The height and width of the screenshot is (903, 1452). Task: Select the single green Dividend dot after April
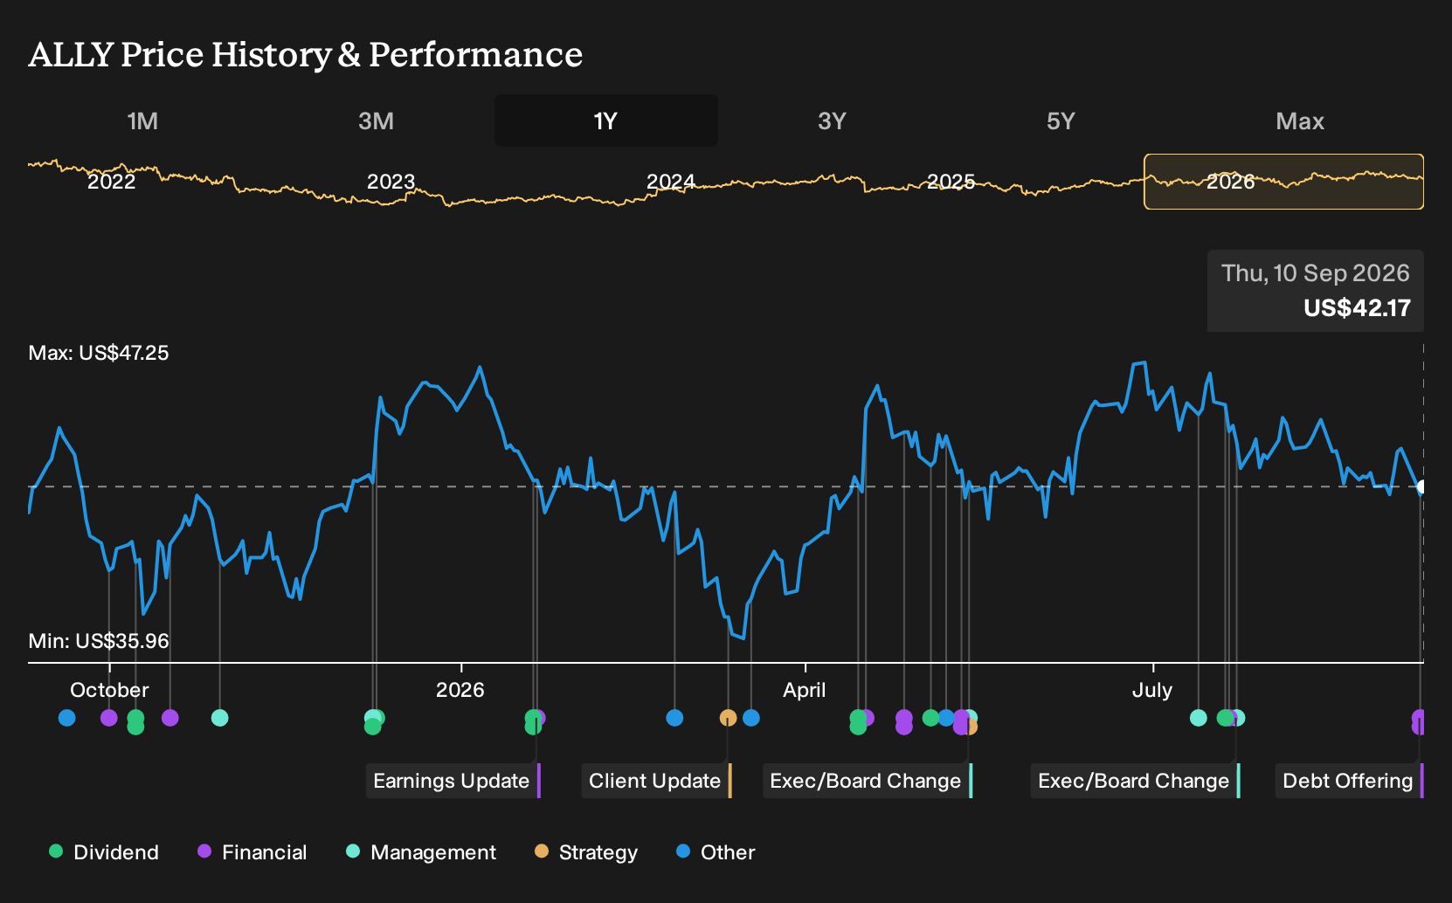coord(930,718)
